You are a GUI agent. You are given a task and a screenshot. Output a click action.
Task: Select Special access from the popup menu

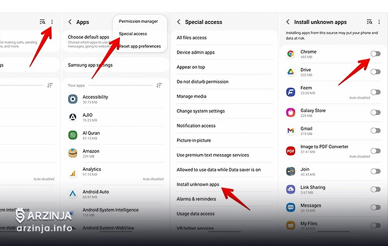[x=133, y=34]
